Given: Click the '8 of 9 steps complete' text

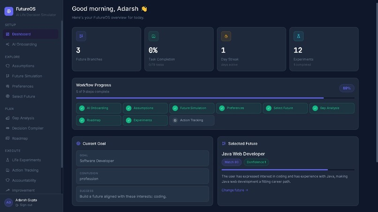Looking at the screenshot, I should pos(92,92).
